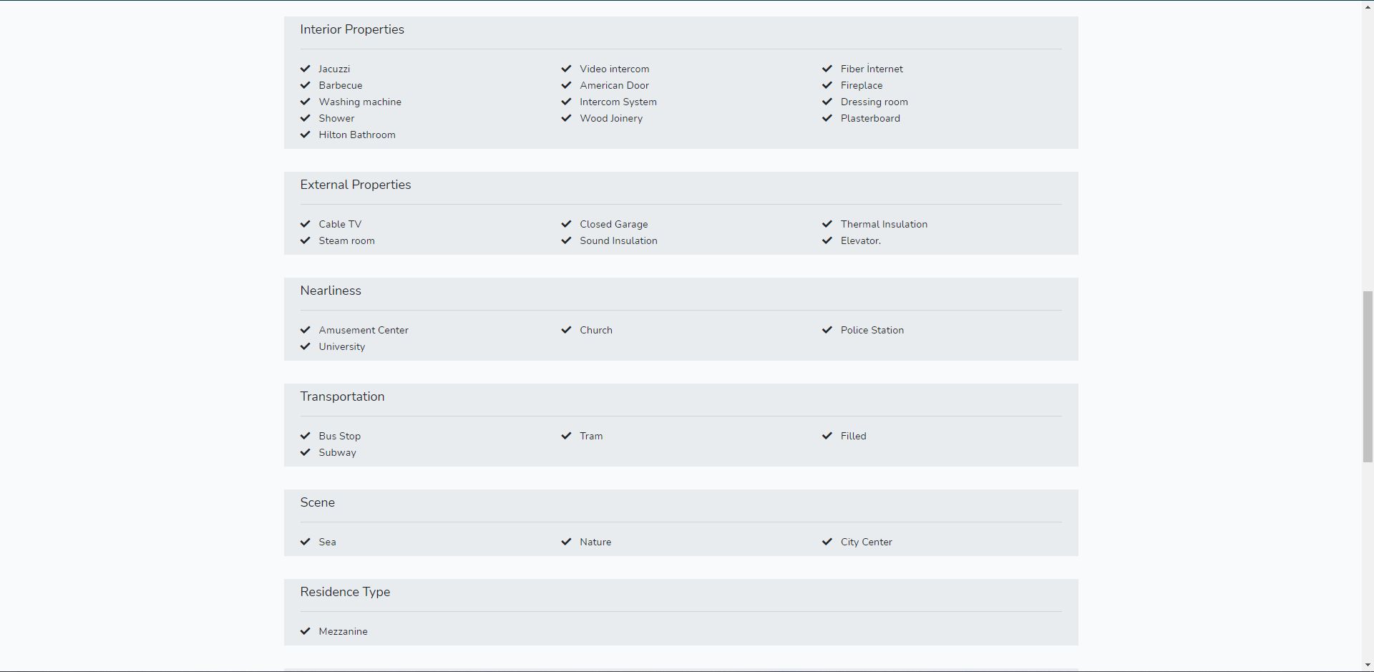Click the checkmark icon beside Jacuzzi
The width and height of the screenshot is (1374, 672).
coord(306,69)
